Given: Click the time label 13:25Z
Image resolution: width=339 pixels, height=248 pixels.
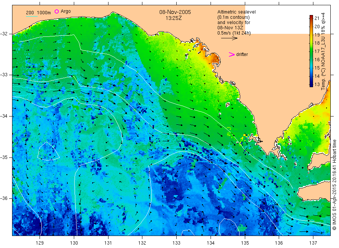Looking at the screenshot, I should pyautogui.click(x=174, y=18).
